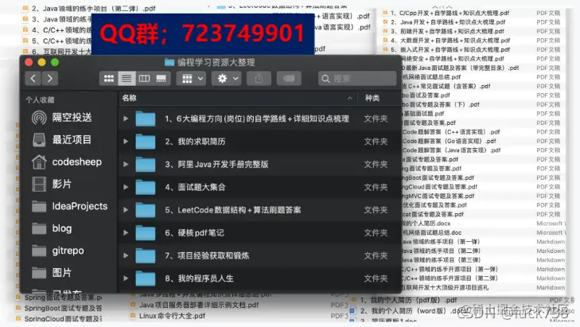The height and width of the screenshot is (327, 580).
Task: Select Linux命令行大全.pdf in the background window
Action: coord(172,316)
